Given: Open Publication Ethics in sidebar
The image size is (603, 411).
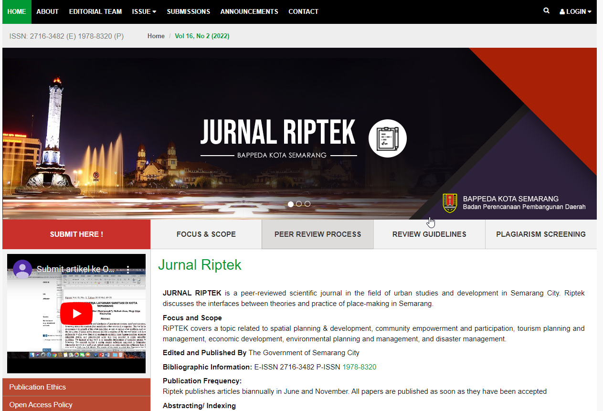Looking at the screenshot, I should click(38, 387).
